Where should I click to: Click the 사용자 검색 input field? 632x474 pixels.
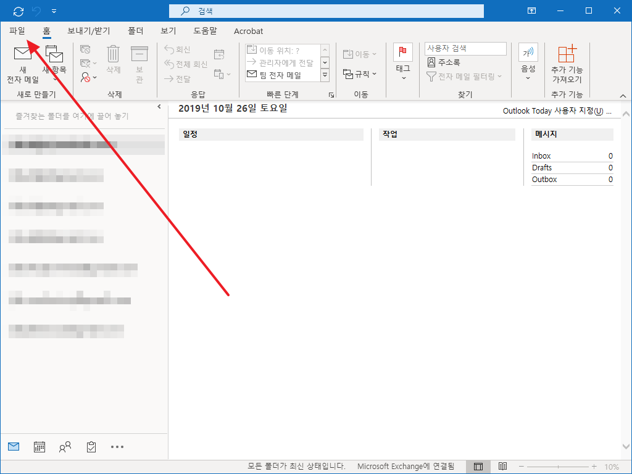point(465,48)
